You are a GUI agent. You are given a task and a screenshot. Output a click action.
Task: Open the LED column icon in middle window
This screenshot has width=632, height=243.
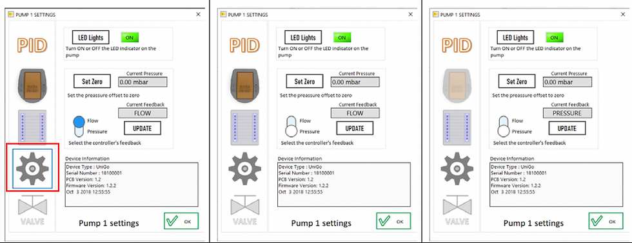pos(244,127)
